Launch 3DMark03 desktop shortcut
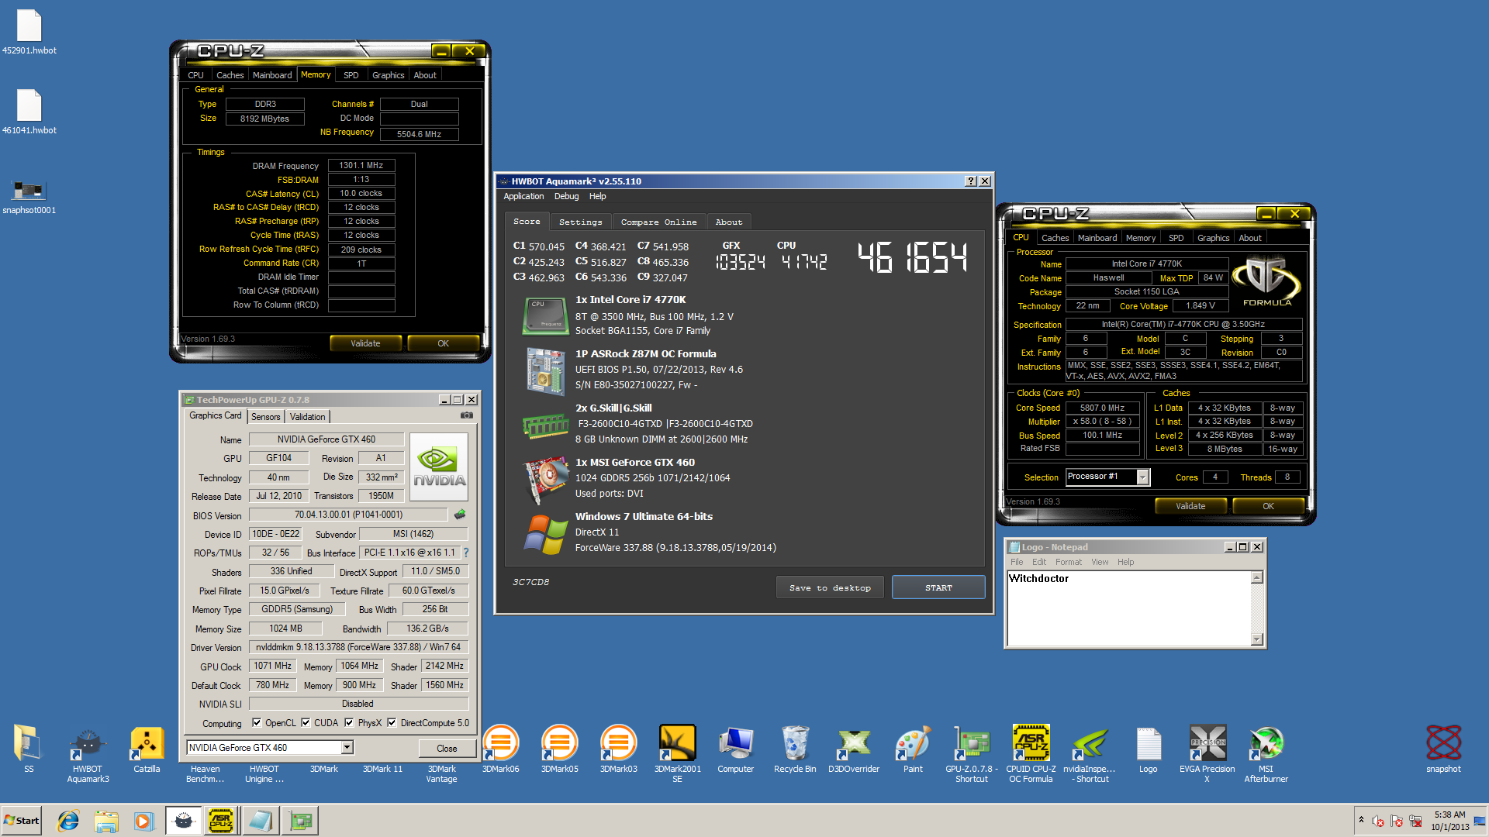 [618, 749]
